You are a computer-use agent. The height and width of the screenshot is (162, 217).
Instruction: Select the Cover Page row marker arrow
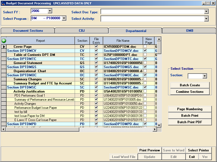tap(4, 47)
